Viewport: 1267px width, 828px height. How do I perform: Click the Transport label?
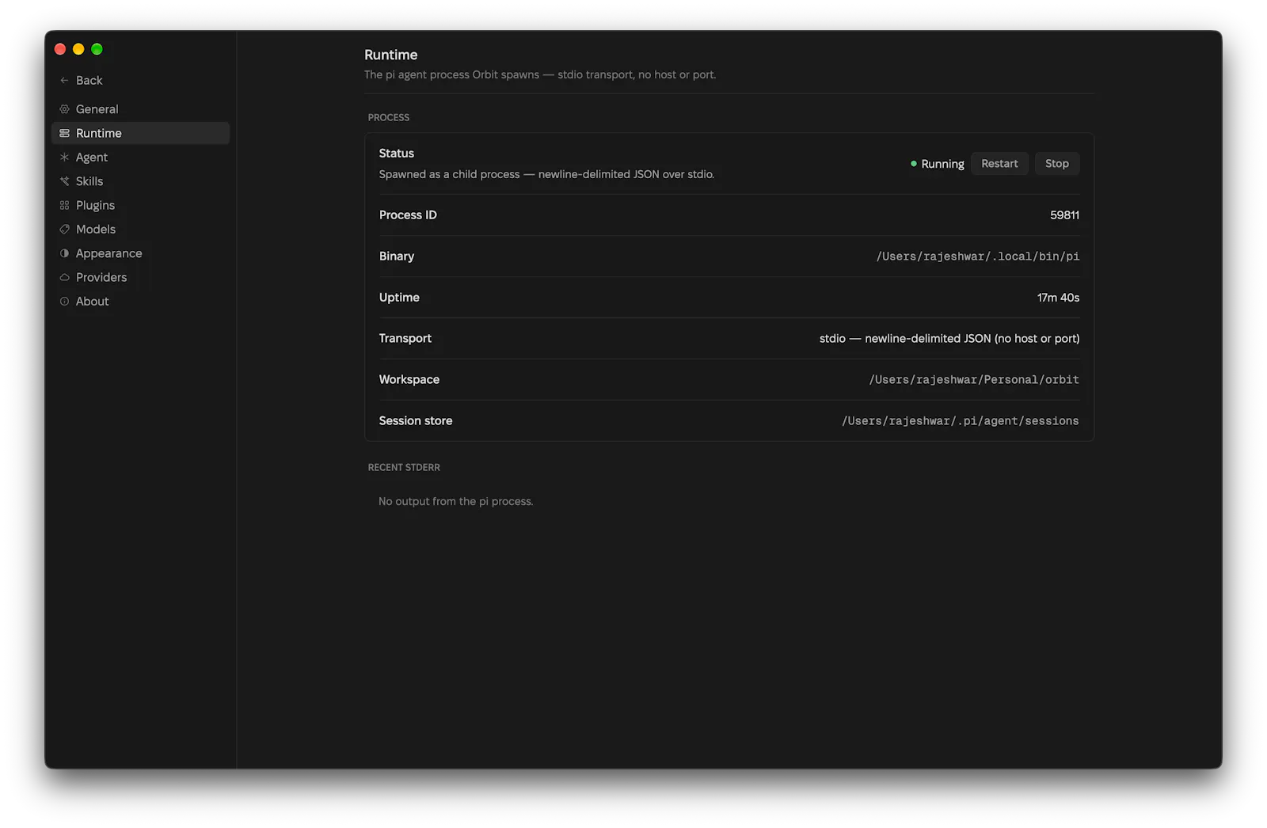[405, 339]
